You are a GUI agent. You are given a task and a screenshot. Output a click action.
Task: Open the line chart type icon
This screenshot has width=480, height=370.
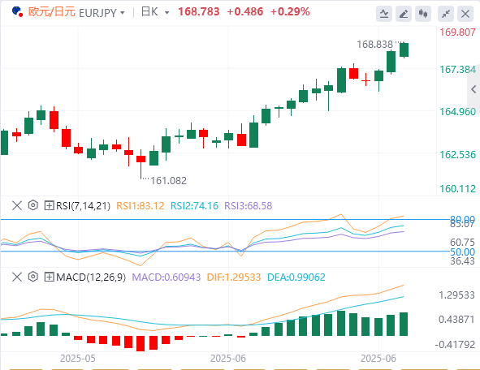click(384, 14)
